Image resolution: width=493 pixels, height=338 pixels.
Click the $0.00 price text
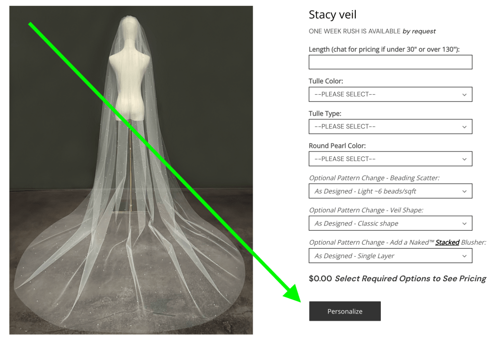pos(320,279)
